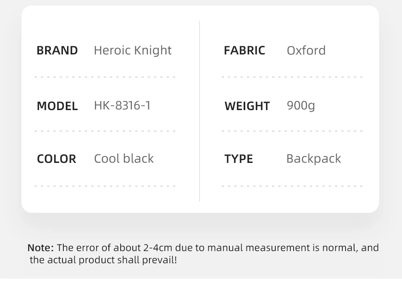Click the FABRIC label
This screenshot has height=299, width=402.
[244, 50]
